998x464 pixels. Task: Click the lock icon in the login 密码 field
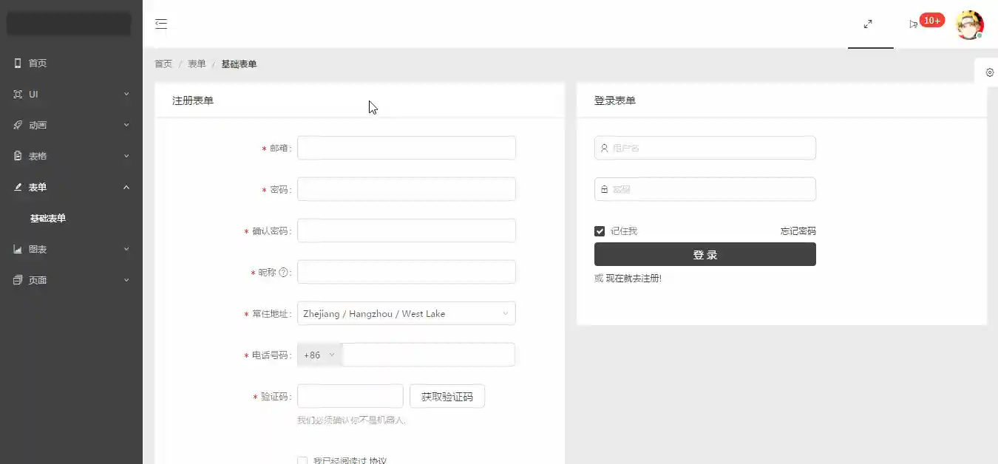coord(604,189)
